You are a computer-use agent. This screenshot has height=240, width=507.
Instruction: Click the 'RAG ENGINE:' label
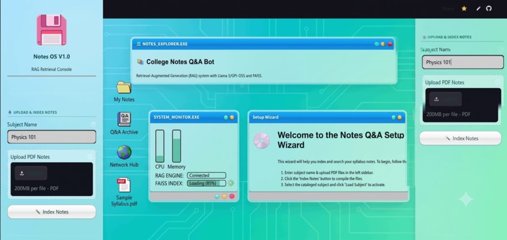pos(169,175)
